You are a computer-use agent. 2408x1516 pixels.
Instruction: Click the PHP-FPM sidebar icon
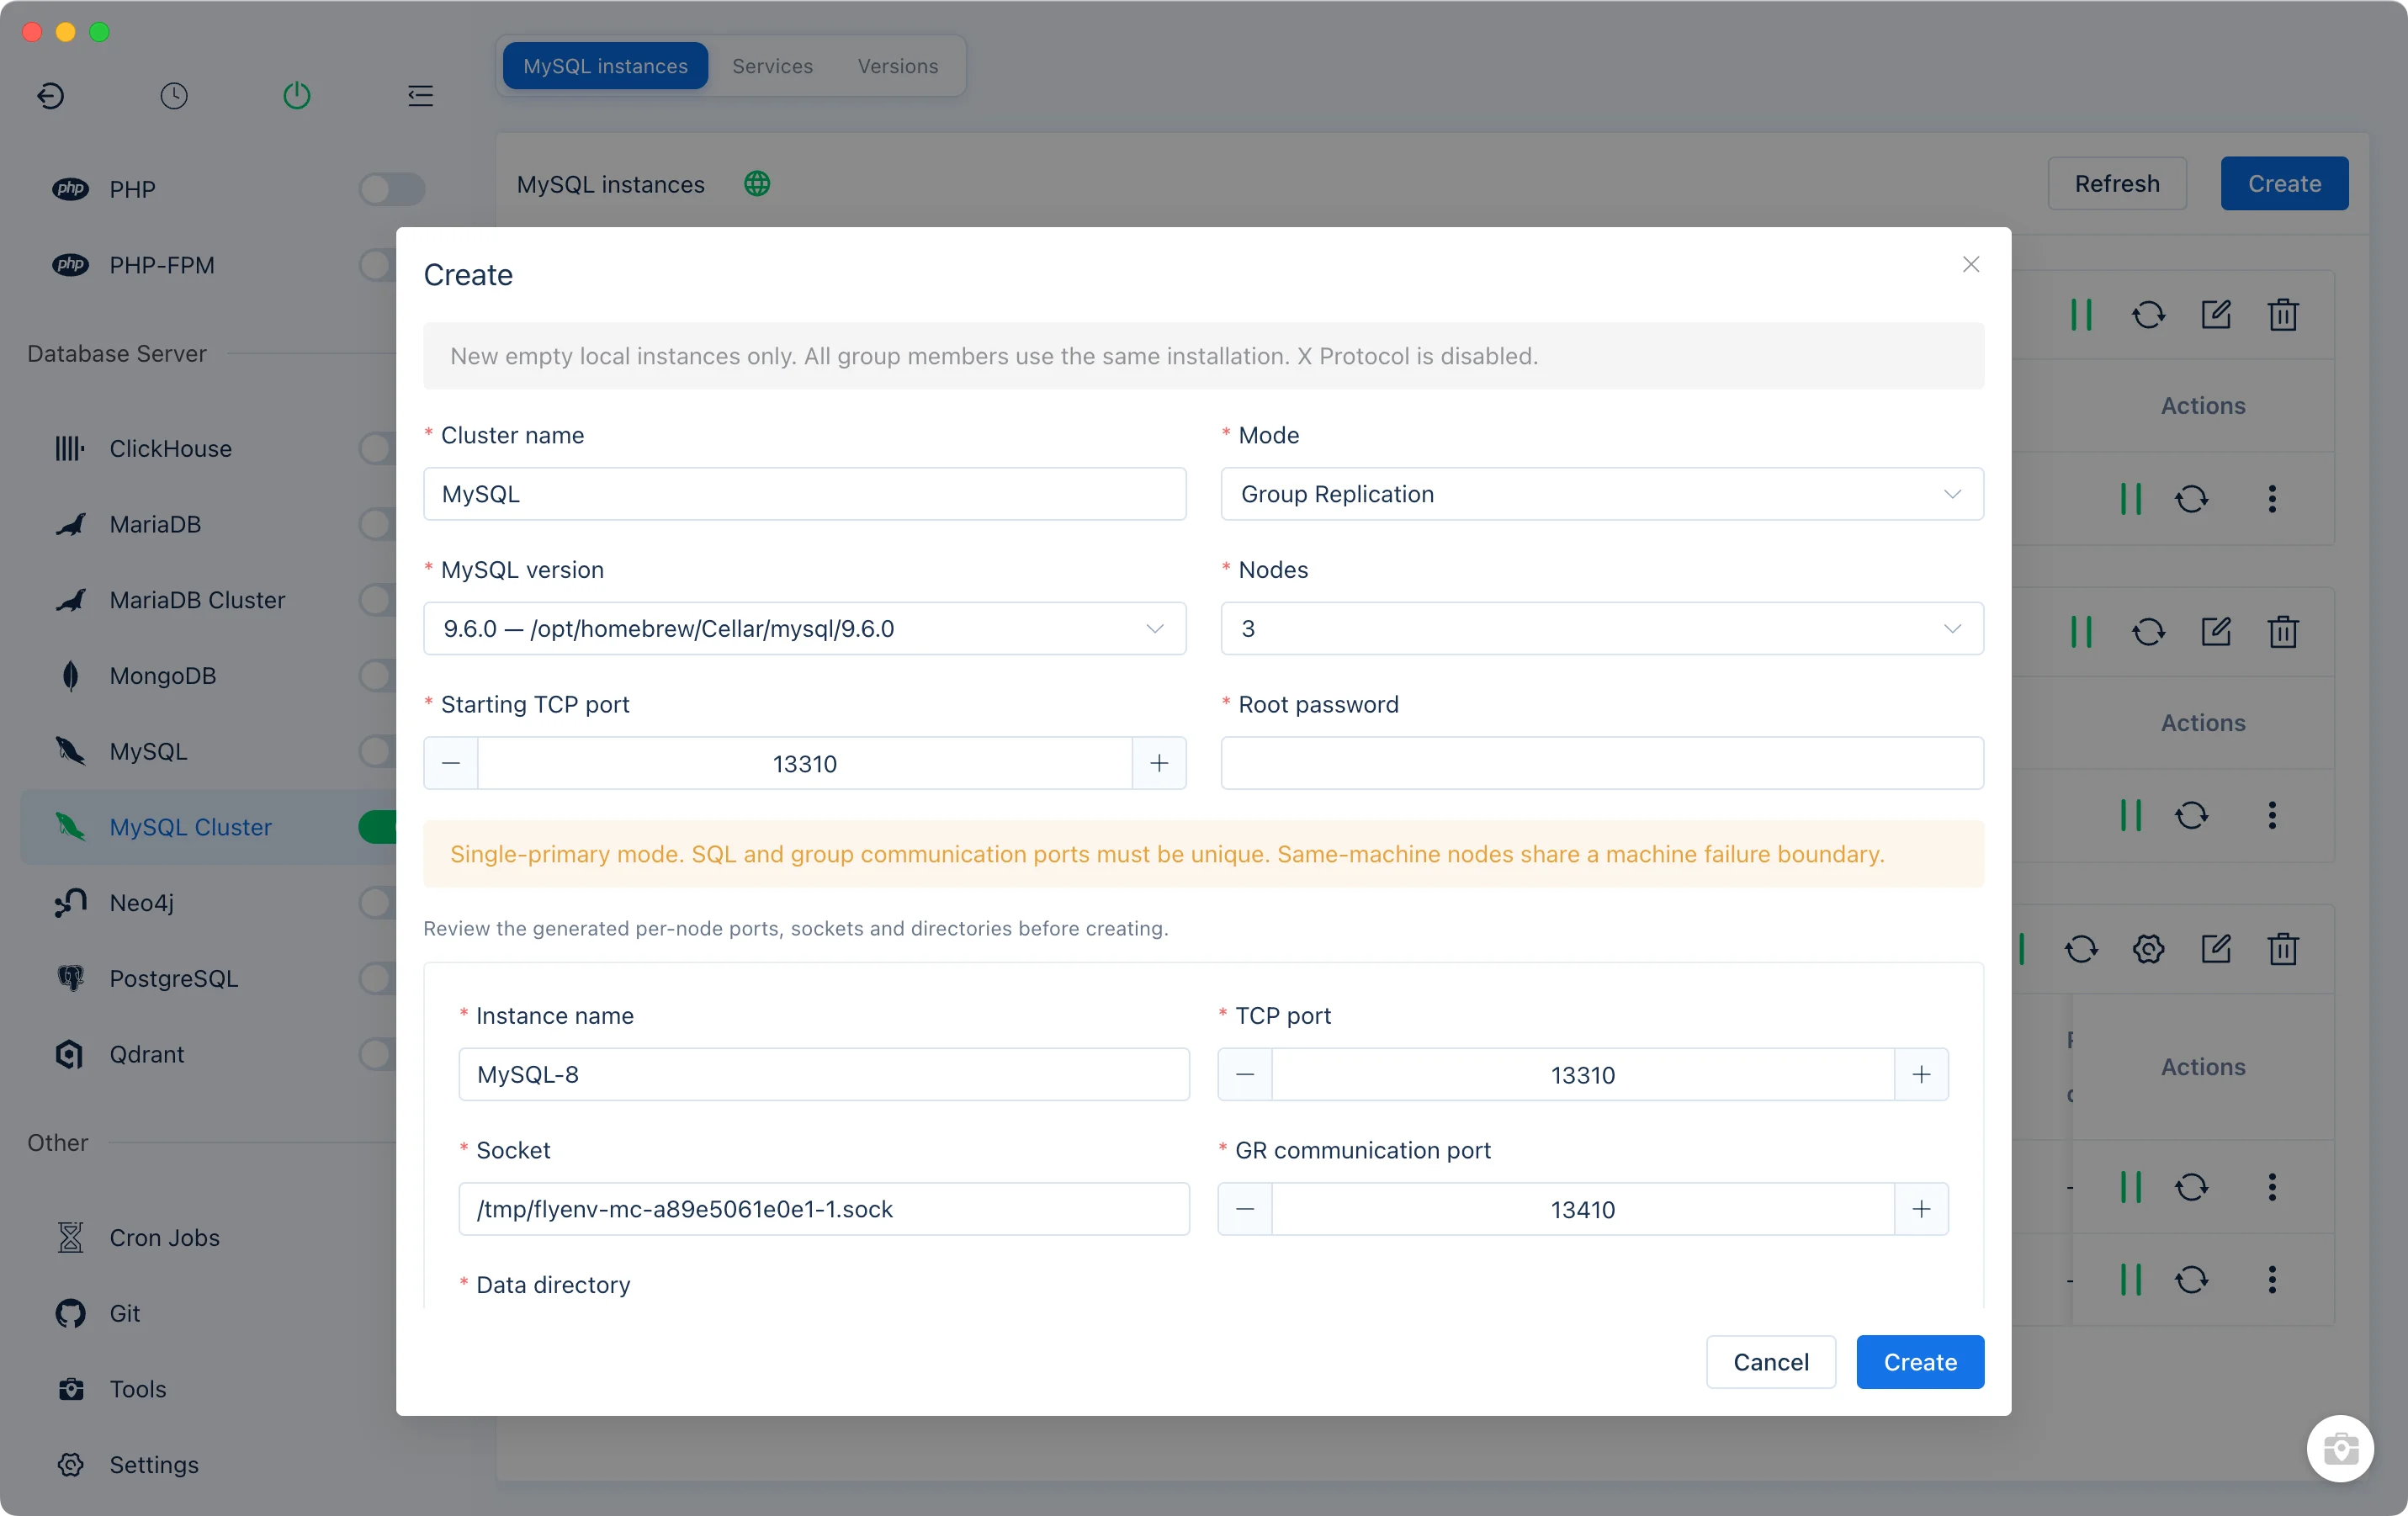pos(70,265)
